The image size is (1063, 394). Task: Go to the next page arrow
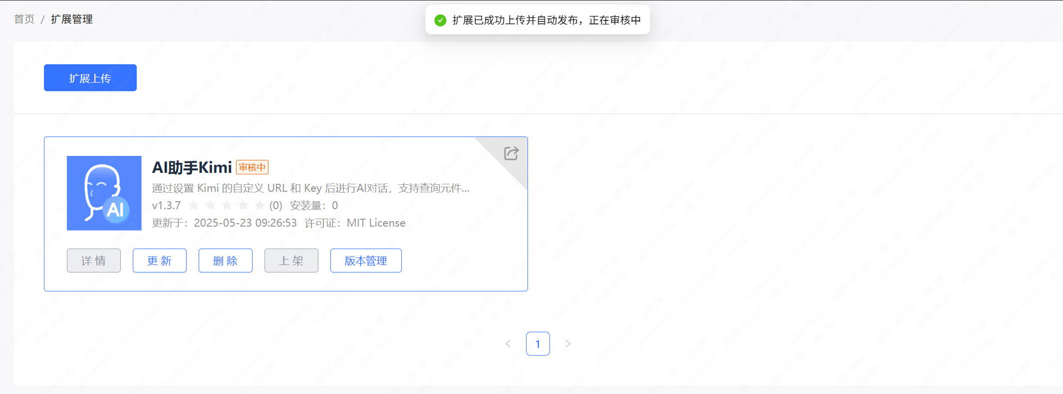tap(568, 344)
